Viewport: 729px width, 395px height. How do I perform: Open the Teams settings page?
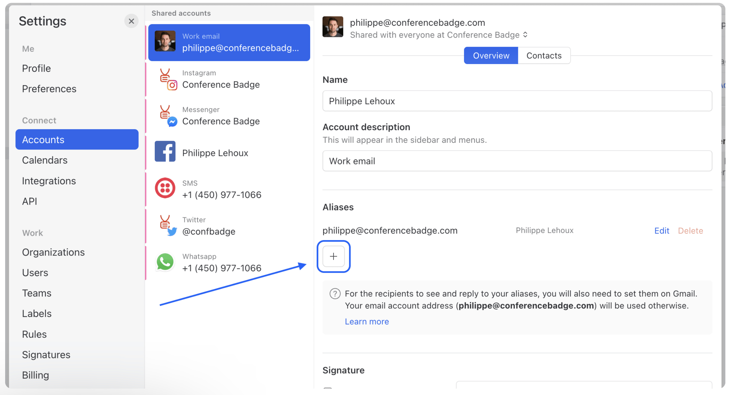pos(37,293)
